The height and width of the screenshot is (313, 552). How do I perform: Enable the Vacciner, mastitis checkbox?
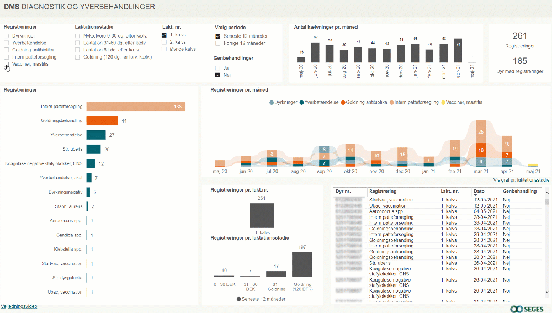(x=7, y=64)
